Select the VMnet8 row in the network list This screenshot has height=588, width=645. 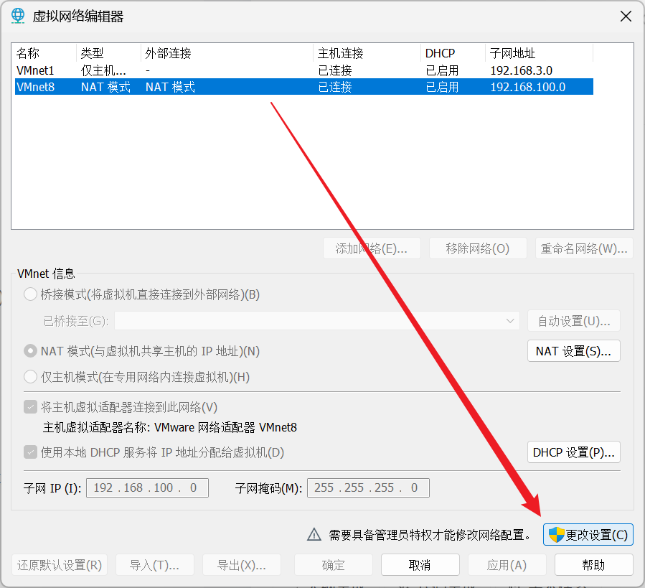[x=304, y=87]
